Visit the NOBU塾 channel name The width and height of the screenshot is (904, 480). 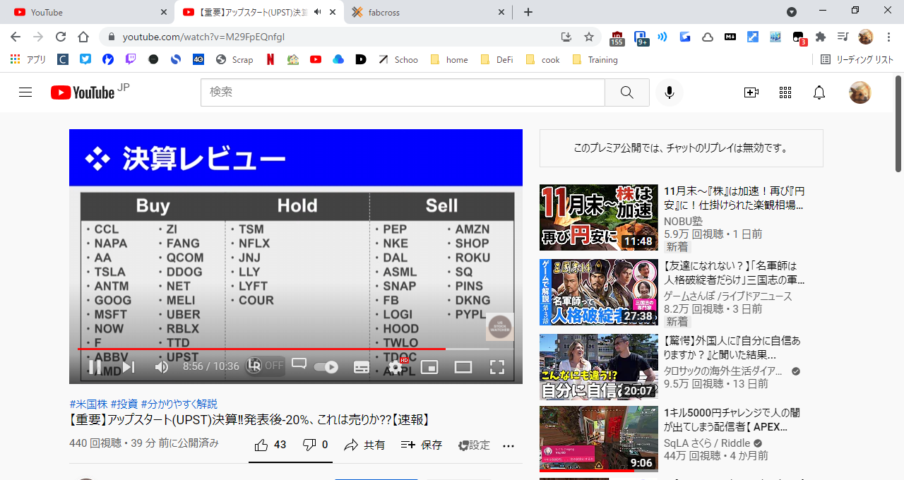682,220
